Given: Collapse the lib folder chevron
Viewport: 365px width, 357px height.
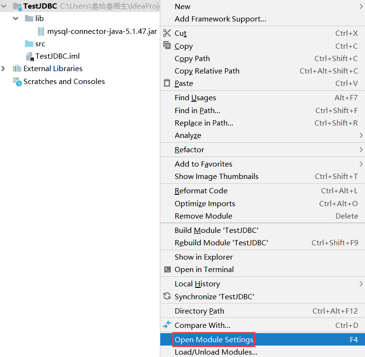Looking at the screenshot, I should tap(16, 19).
